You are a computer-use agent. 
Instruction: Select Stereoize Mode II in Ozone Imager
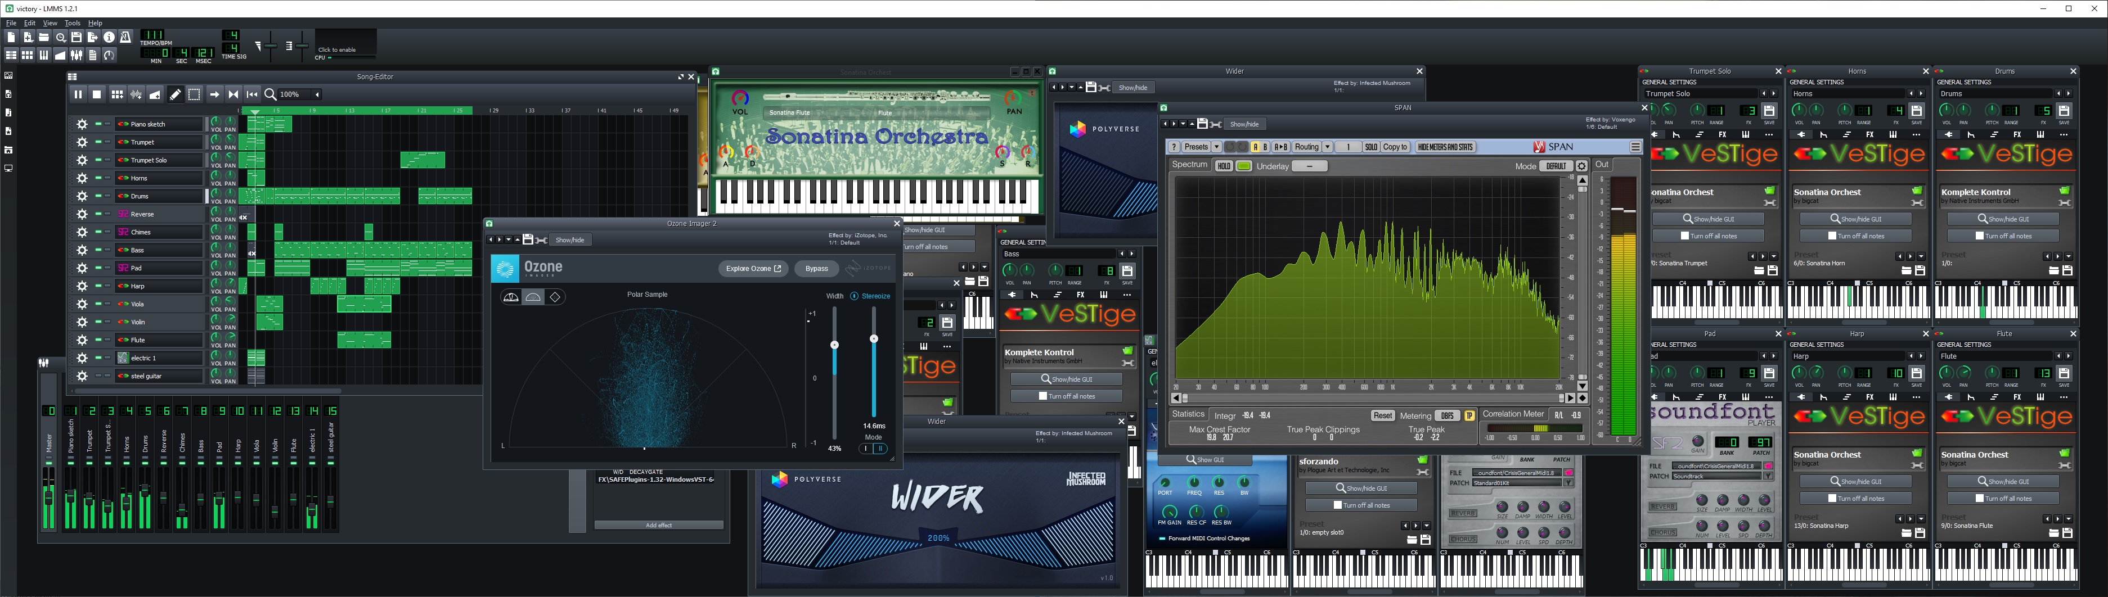[880, 448]
